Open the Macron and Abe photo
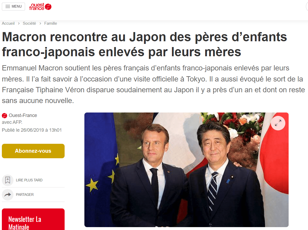The height and width of the screenshot is (230, 308). tap(186, 170)
